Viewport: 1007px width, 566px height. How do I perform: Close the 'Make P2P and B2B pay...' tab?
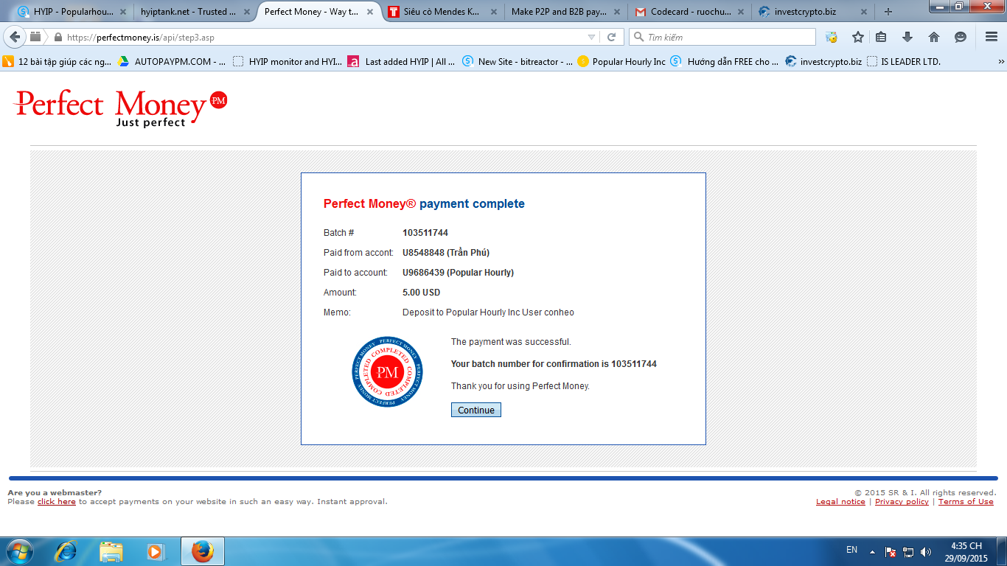617,12
